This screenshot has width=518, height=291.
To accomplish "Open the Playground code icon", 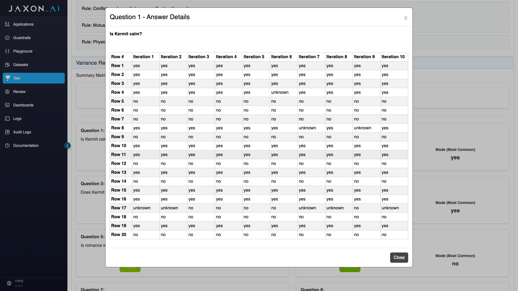I will pos(8,51).
